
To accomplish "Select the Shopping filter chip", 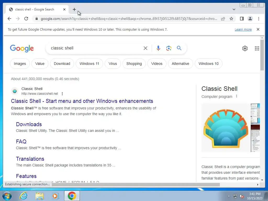I will click(x=134, y=64).
